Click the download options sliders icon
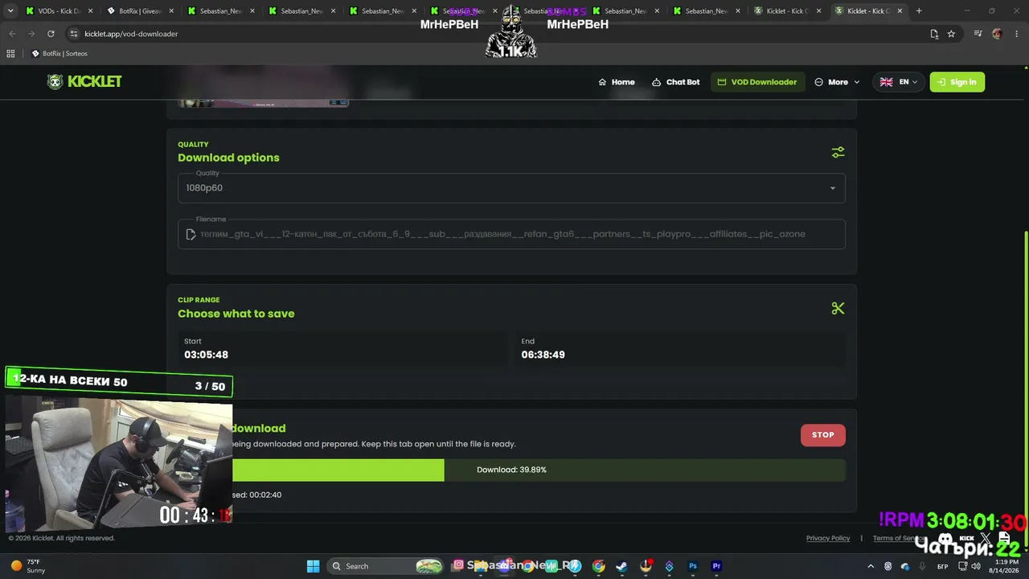Viewport: 1029px width, 579px height. [x=838, y=152]
